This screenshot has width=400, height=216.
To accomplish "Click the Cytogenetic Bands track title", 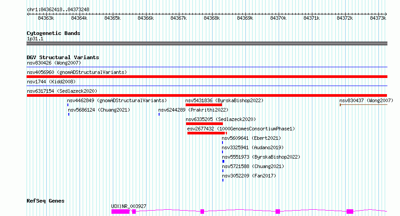I will coord(53,33).
